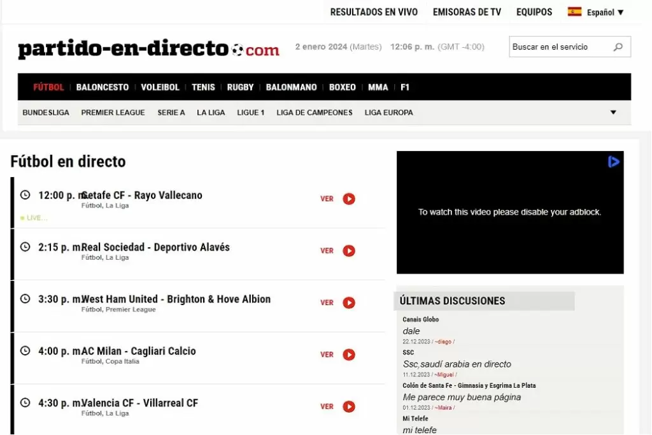
Task: Open the LA LIGA submenu link
Action: (x=211, y=113)
